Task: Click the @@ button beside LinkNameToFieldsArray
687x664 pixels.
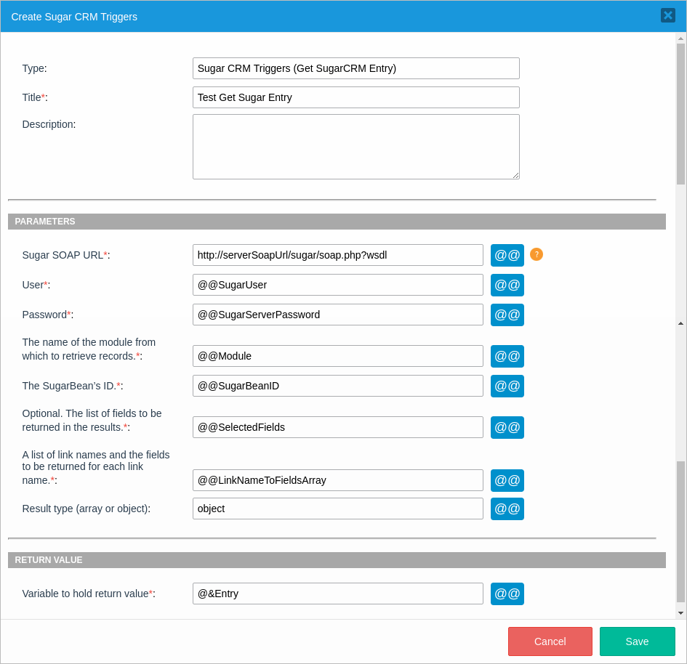Action: (x=507, y=480)
